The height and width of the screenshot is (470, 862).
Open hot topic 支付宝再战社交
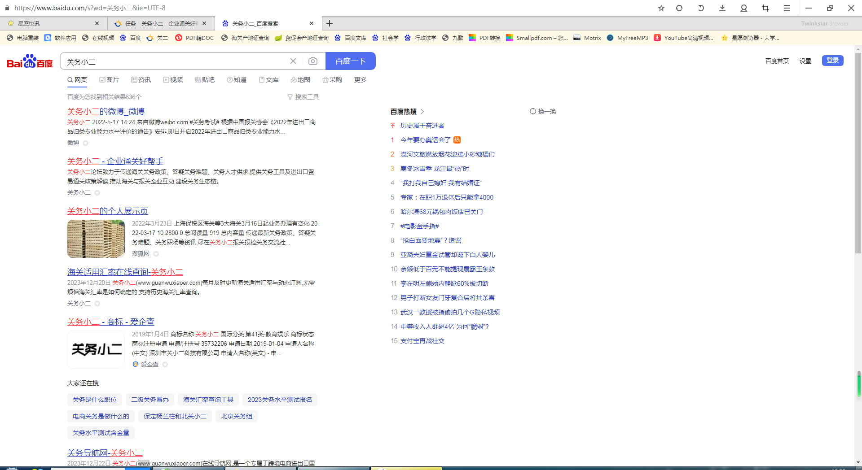point(422,341)
